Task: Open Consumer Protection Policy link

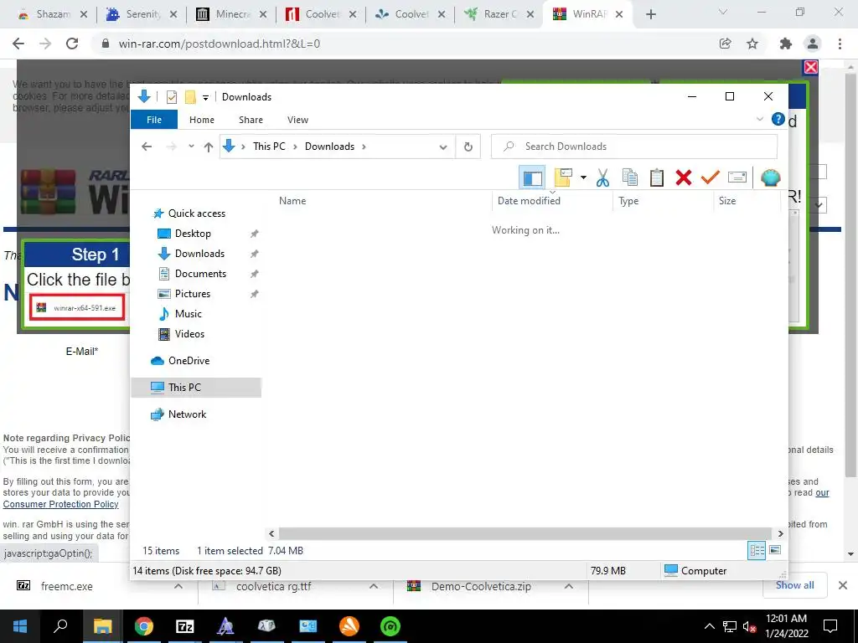Action: [60, 504]
